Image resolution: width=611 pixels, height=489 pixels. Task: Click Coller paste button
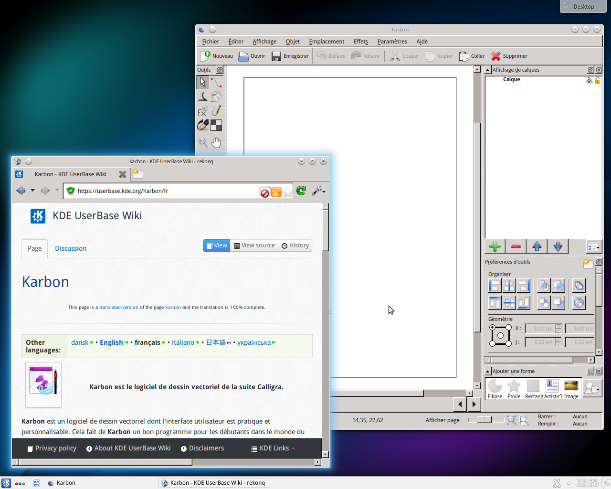[472, 56]
